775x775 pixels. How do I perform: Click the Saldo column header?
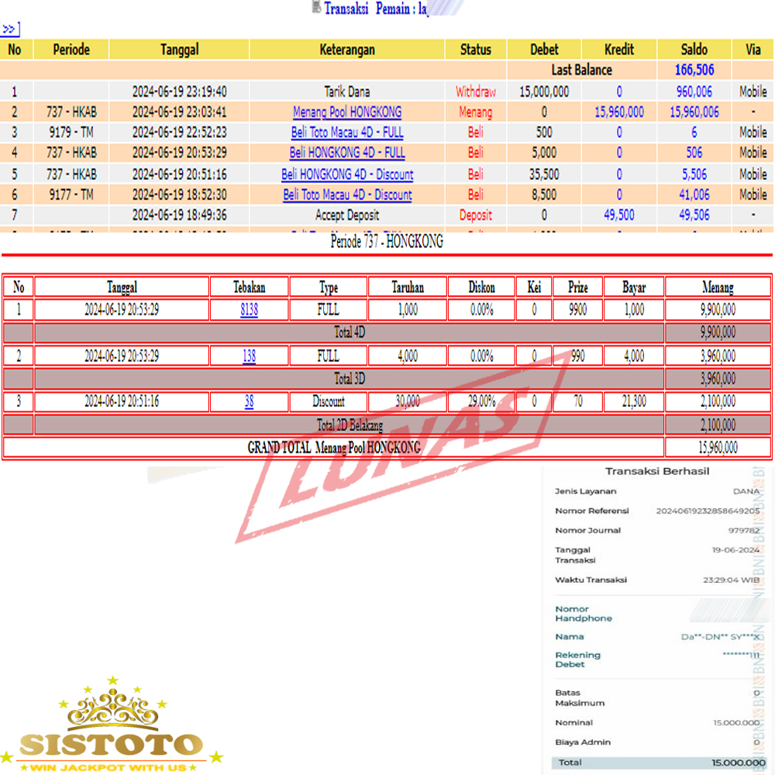694,50
